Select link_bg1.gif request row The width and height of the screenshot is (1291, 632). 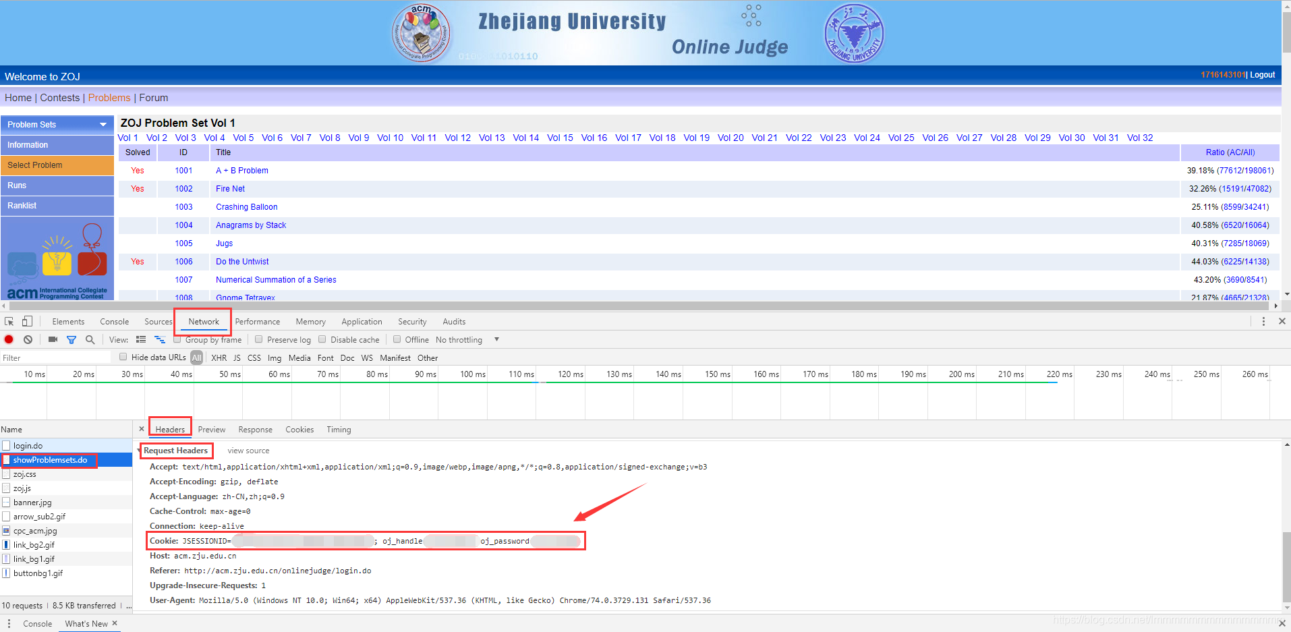pyautogui.click(x=66, y=559)
